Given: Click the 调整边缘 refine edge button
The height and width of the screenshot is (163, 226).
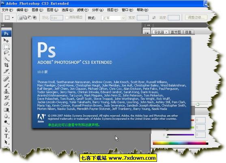Looking at the screenshot, I should point(196,17).
